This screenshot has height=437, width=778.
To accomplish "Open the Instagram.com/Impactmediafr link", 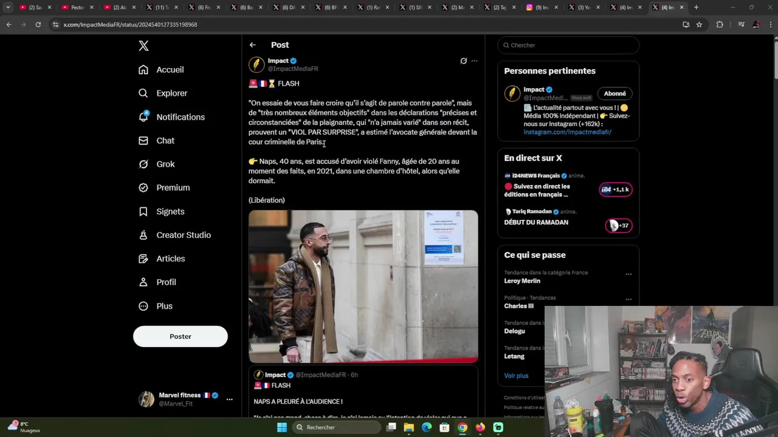I will [568, 132].
